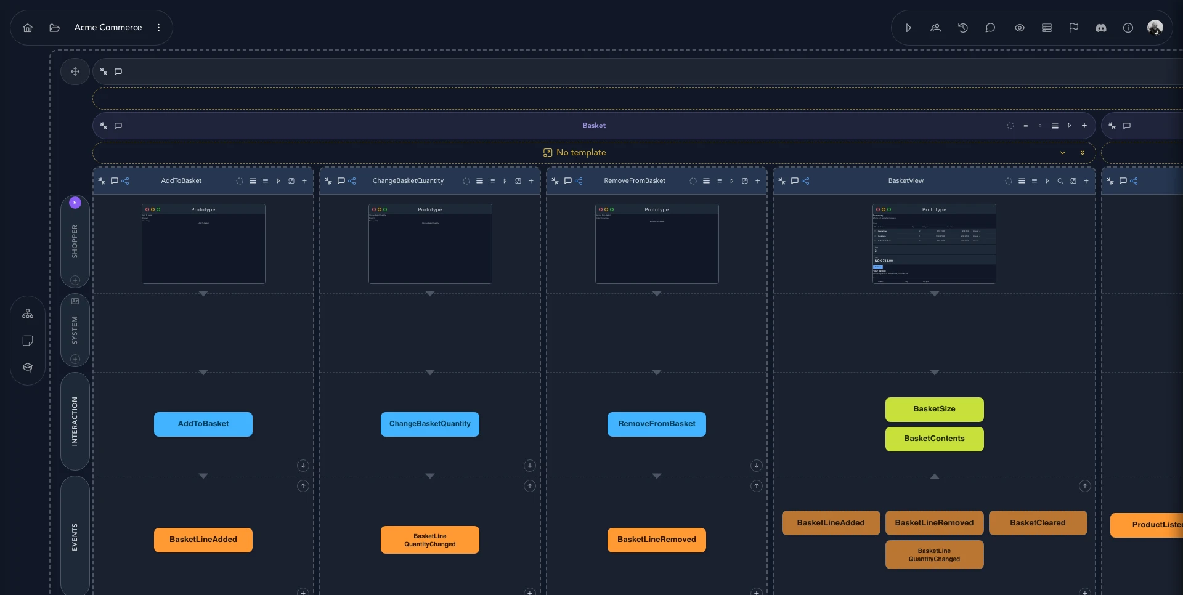Click the small chevron up in Basket header
The height and width of the screenshot is (595, 1183).
tap(1040, 126)
